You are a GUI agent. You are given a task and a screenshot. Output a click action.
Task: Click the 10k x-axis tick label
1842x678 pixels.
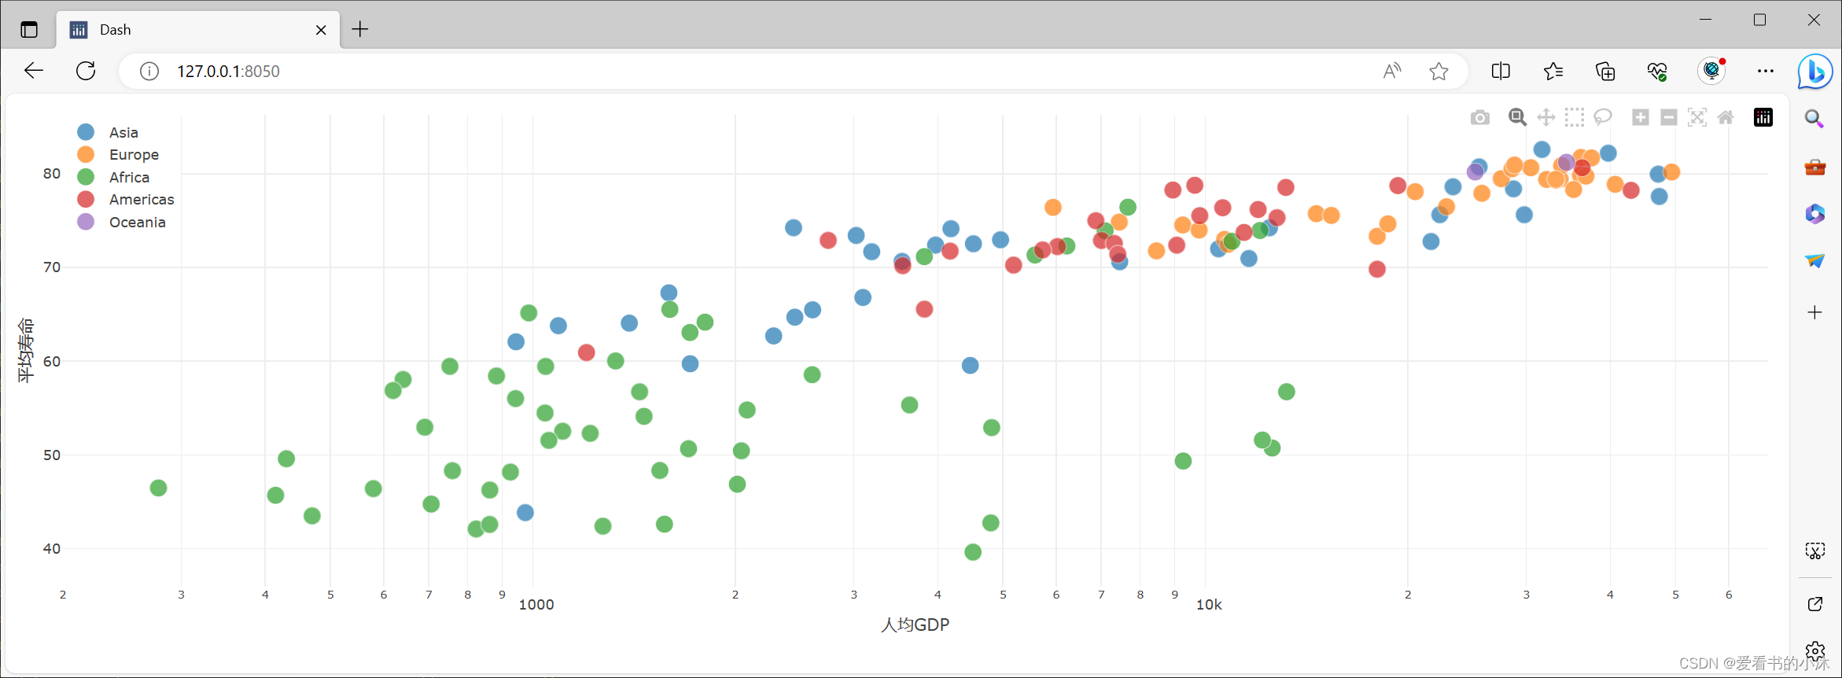1209,605
